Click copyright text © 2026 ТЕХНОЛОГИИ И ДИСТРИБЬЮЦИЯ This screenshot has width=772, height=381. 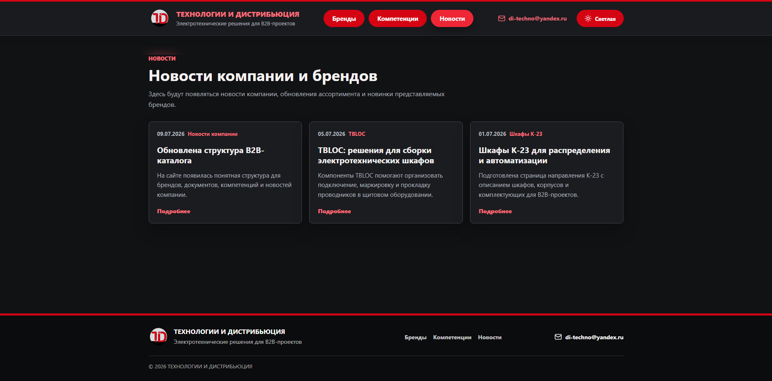tap(200, 366)
